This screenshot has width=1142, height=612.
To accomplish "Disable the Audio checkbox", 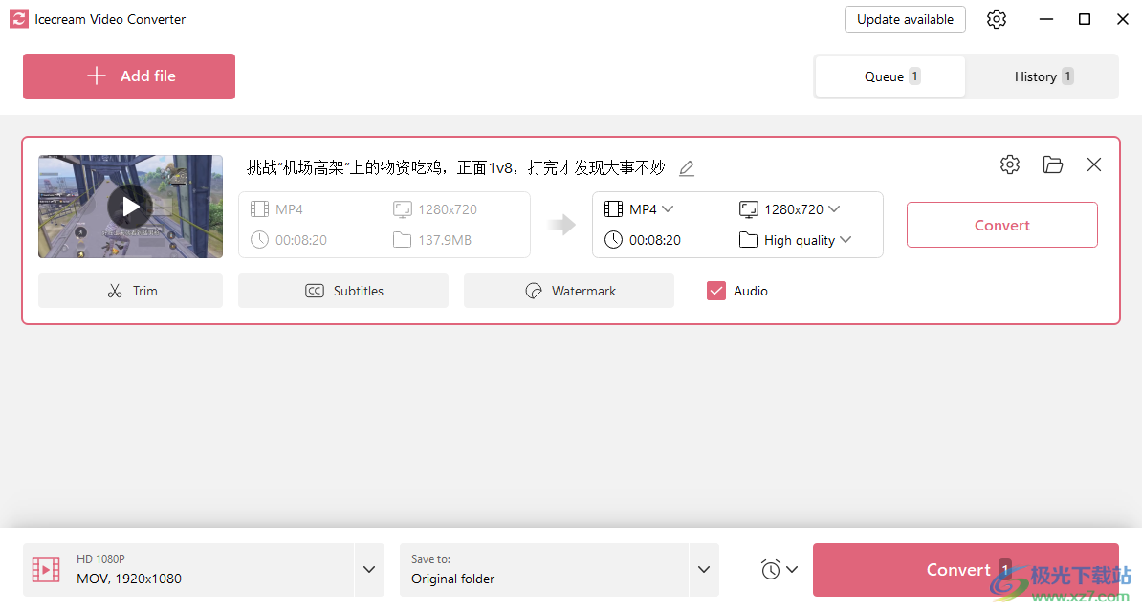I will pos(716,290).
